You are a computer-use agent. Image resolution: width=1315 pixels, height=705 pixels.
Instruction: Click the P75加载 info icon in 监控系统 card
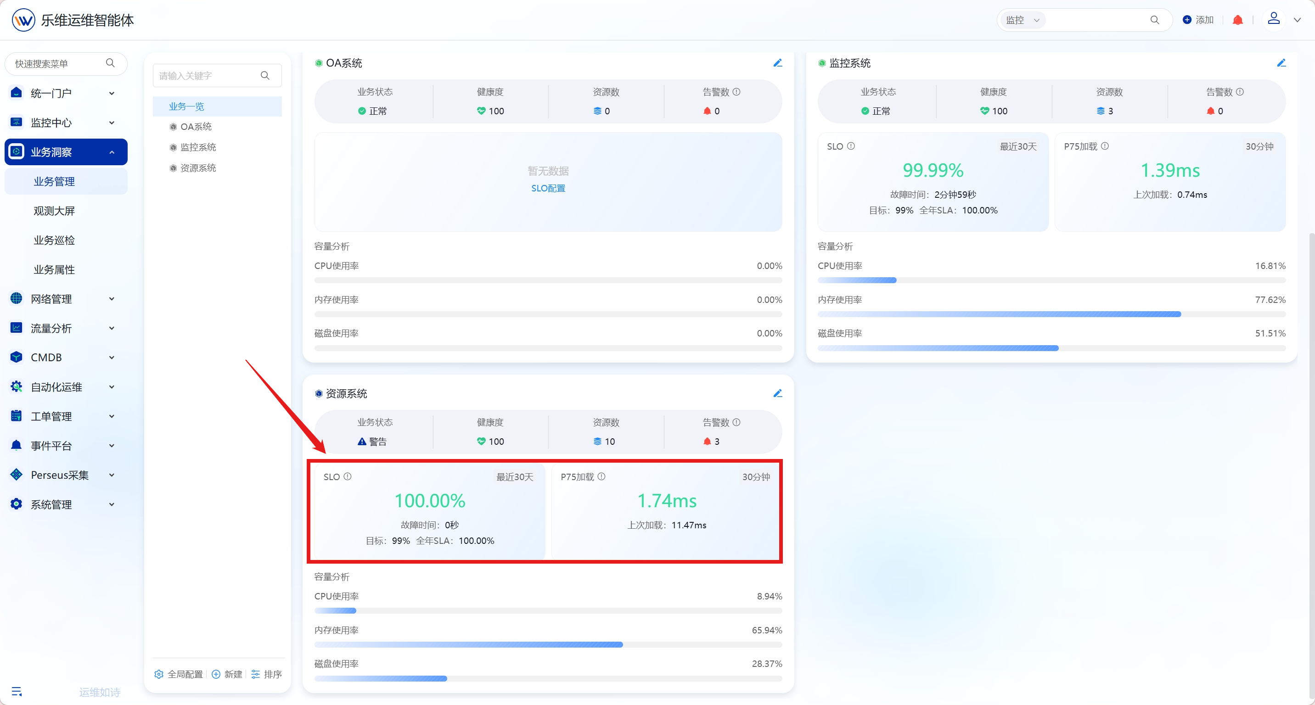[x=1105, y=146]
